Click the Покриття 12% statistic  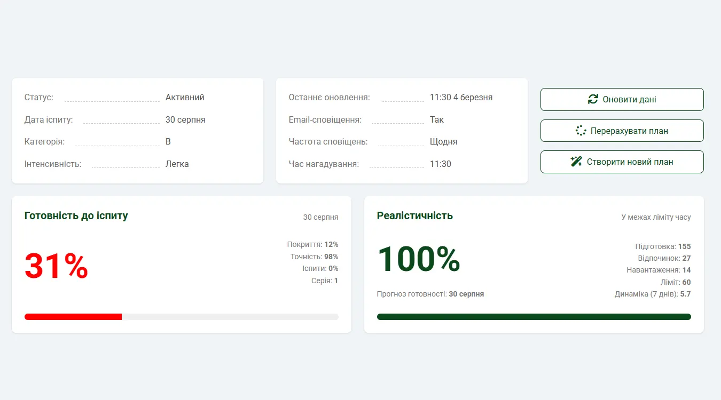pos(312,245)
